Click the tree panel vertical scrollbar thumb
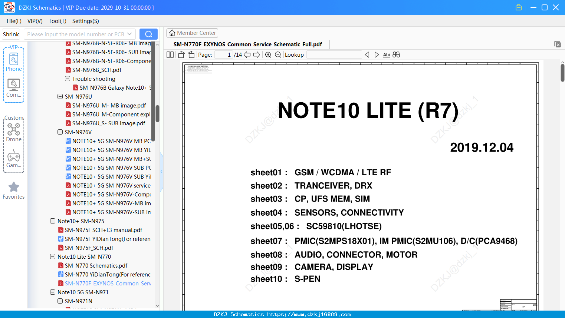 pos(157,113)
